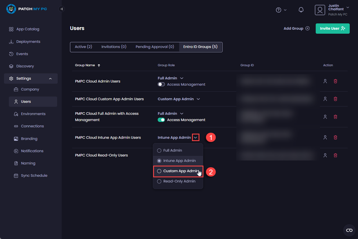The height and width of the screenshot is (239, 358).
Task: Click the Add Group button
Action: click(296, 28)
